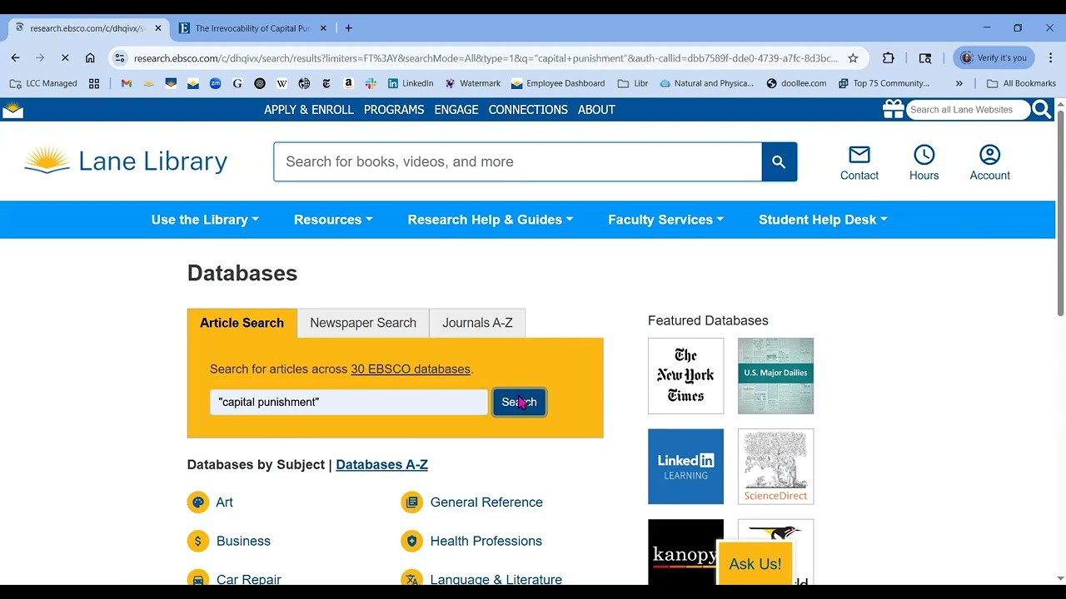This screenshot has width=1066, height=599.
Task: Open the LCC Managed bookmarks folder
Action: tap(43, 83)
